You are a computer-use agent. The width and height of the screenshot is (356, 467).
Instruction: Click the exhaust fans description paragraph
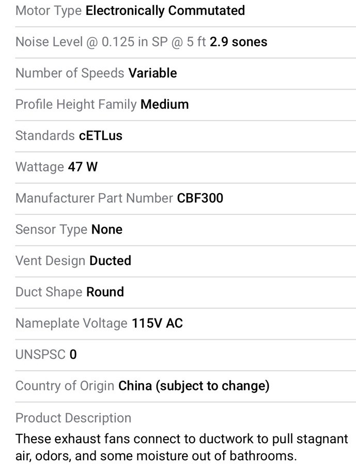coord(181,447)
